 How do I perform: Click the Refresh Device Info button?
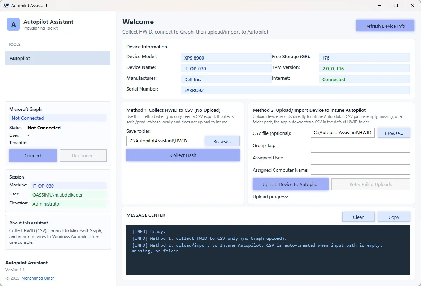[385, 26]
